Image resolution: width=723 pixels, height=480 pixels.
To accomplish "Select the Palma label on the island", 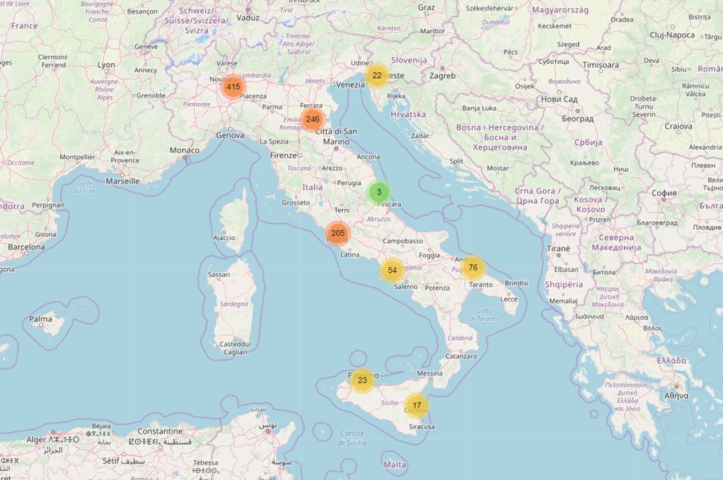I will (x=40, y=319).
